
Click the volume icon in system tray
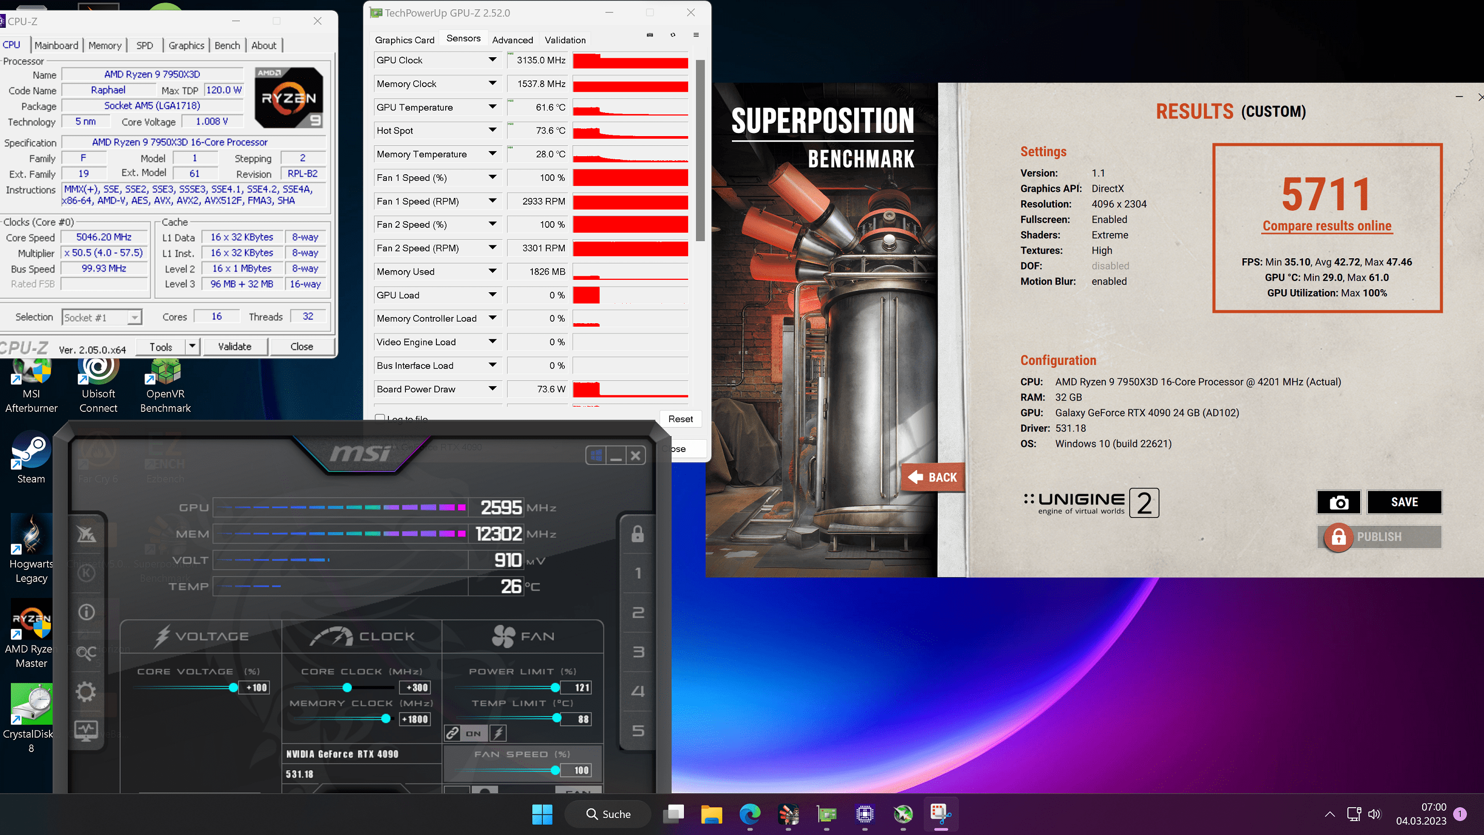coord(1375,814)
